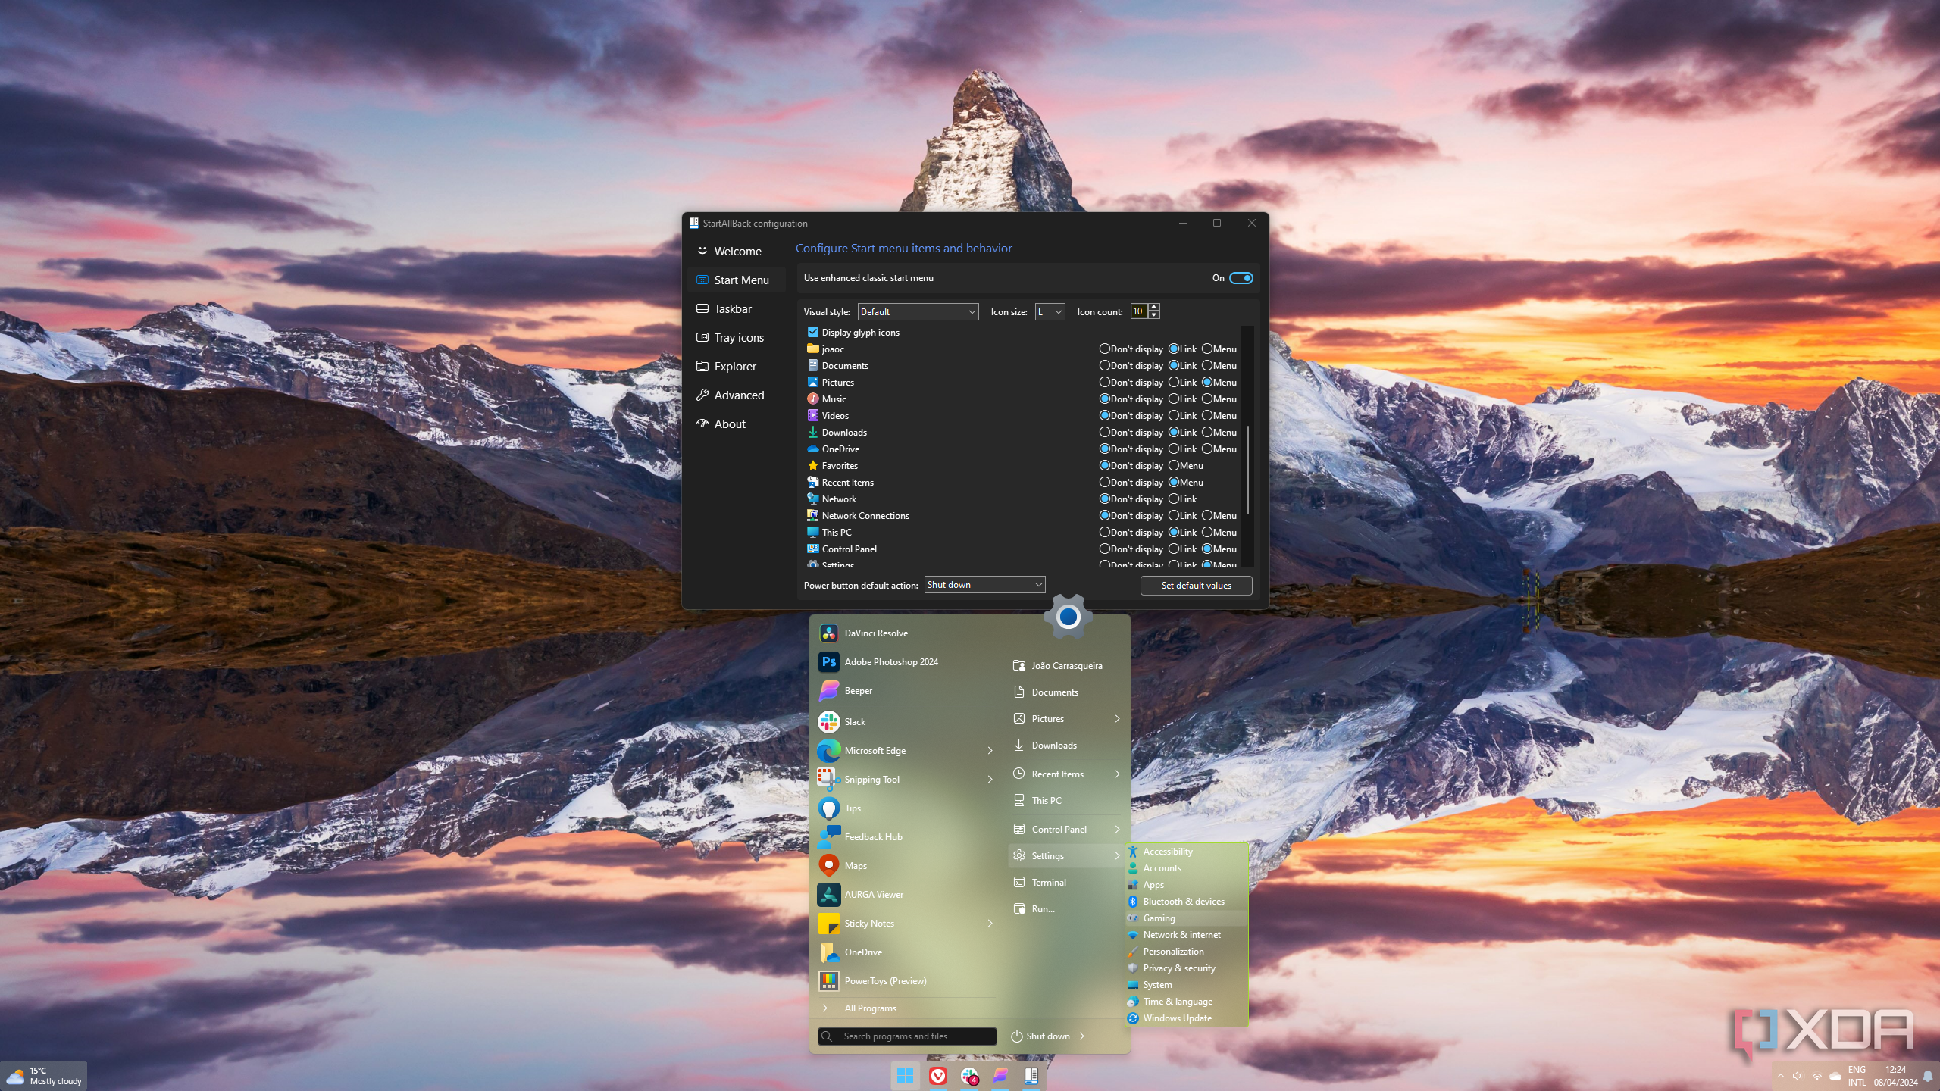Open the Visual style dropdown
Image resolution: width=1940 pixels, height=1091 pixels.
tap(918, 312)
